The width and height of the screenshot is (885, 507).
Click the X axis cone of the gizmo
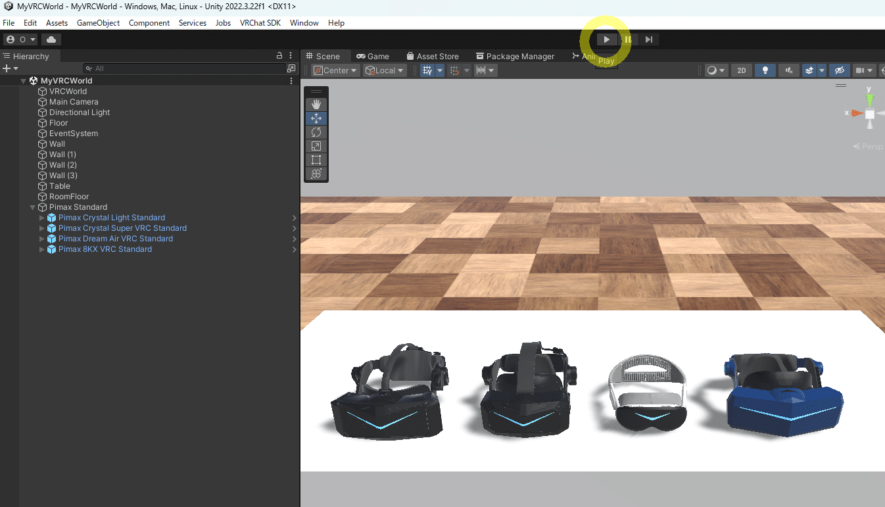point(856,113)
